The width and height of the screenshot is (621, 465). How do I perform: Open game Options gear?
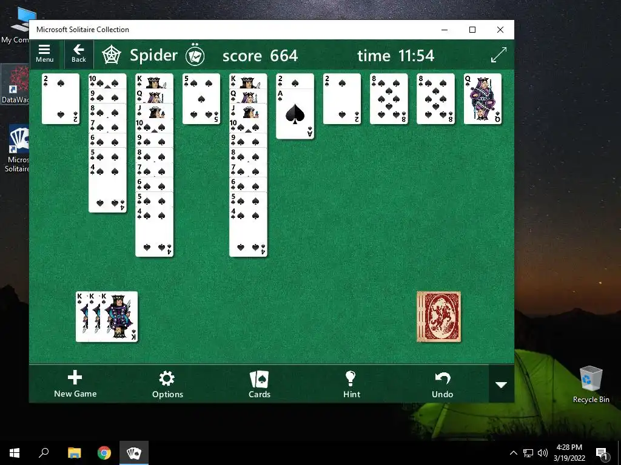(x=167, y=383)
